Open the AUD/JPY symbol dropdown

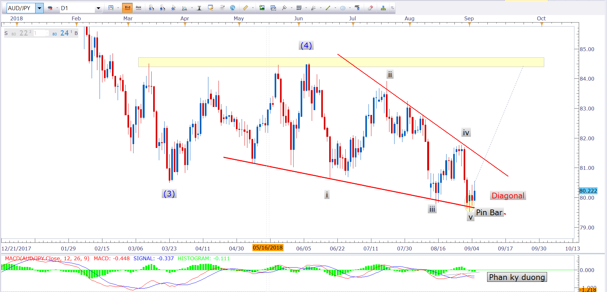39,8
